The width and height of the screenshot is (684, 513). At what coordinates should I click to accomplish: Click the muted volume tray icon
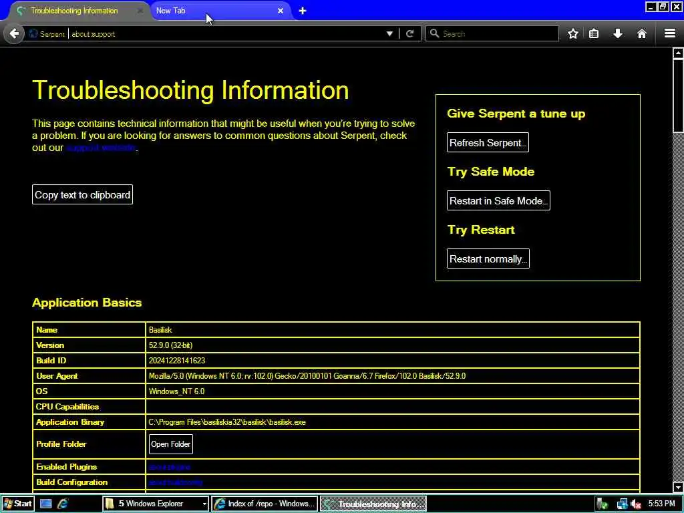point(636,504)
